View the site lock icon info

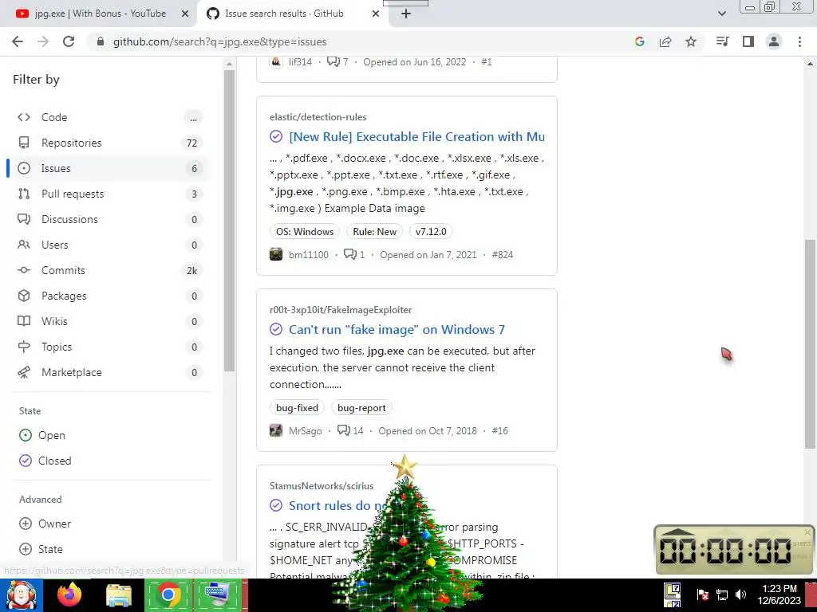point(101,41)
